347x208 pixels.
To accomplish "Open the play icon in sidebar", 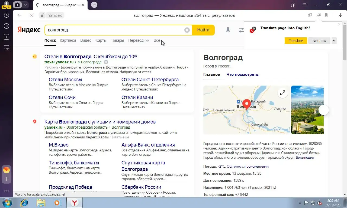I will pyautogui.click(x=7, y=26).
